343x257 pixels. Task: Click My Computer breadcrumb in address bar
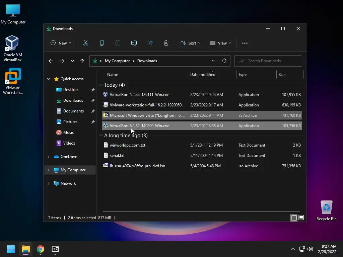(x=117, y=61)
